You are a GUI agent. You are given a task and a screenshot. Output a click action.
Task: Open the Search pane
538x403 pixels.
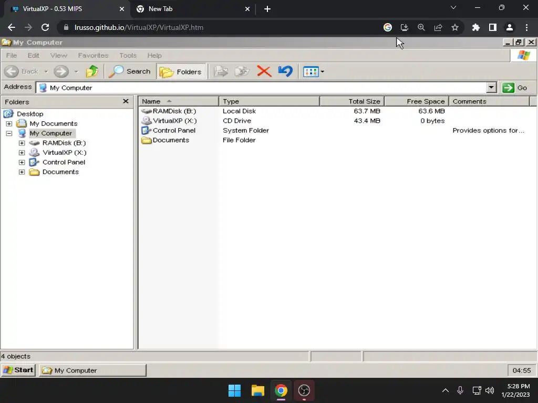[x=130, y=71]
